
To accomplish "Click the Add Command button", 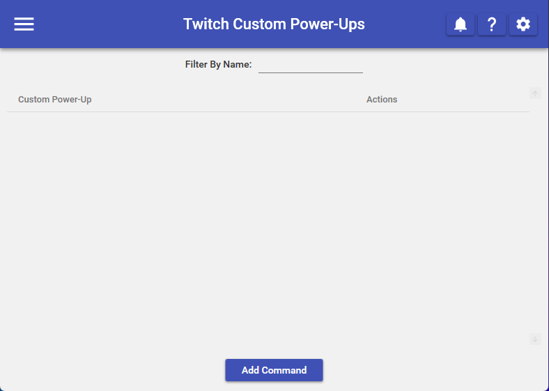I will [274, 370].
